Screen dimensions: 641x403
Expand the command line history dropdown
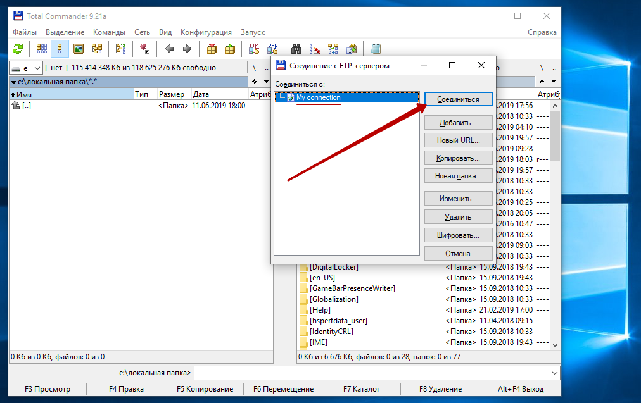pos(555,373)
